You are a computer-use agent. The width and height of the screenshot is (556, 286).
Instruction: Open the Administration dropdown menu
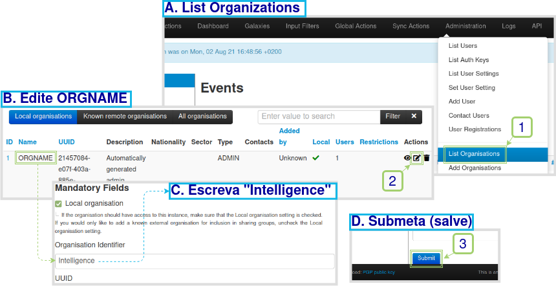[x=465, y=27]
